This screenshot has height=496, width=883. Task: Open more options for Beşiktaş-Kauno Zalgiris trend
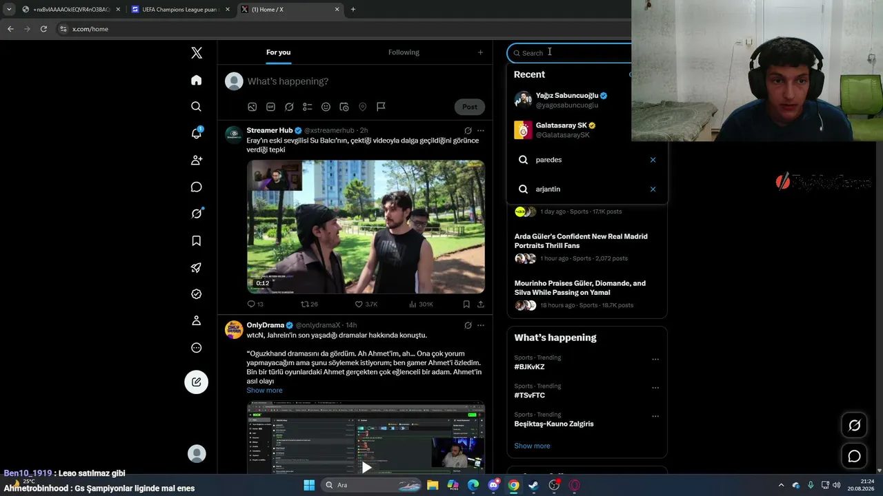[x=655, y=416]
